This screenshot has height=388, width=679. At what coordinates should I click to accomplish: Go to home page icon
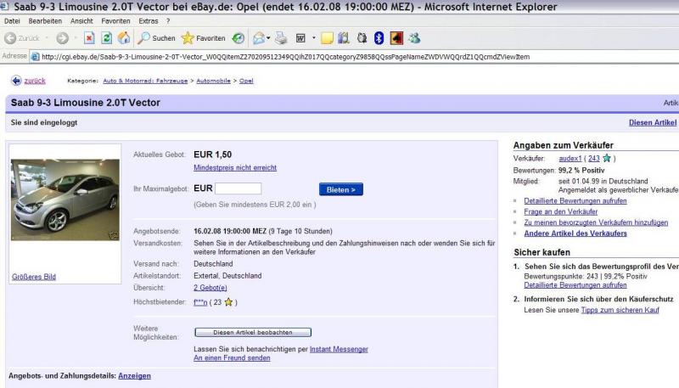124,38
